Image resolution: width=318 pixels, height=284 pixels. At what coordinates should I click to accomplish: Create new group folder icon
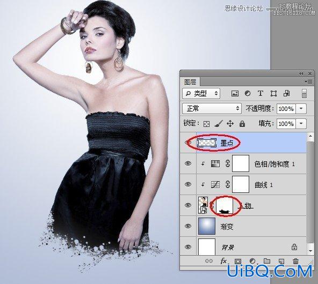coord(267,261)
